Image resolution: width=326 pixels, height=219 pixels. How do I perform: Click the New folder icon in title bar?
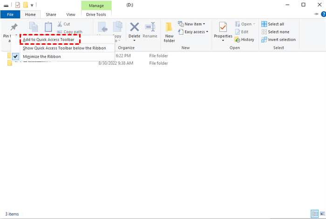[x=25, y=5]
